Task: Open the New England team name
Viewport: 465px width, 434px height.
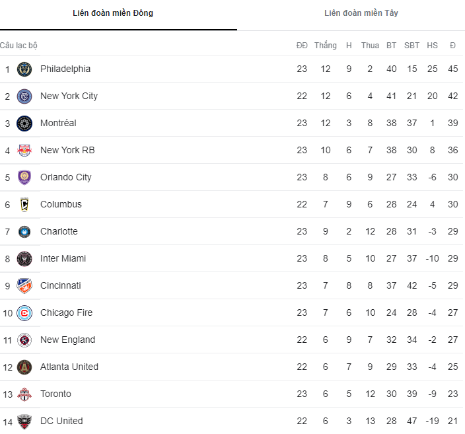Action: coord(67,340)
